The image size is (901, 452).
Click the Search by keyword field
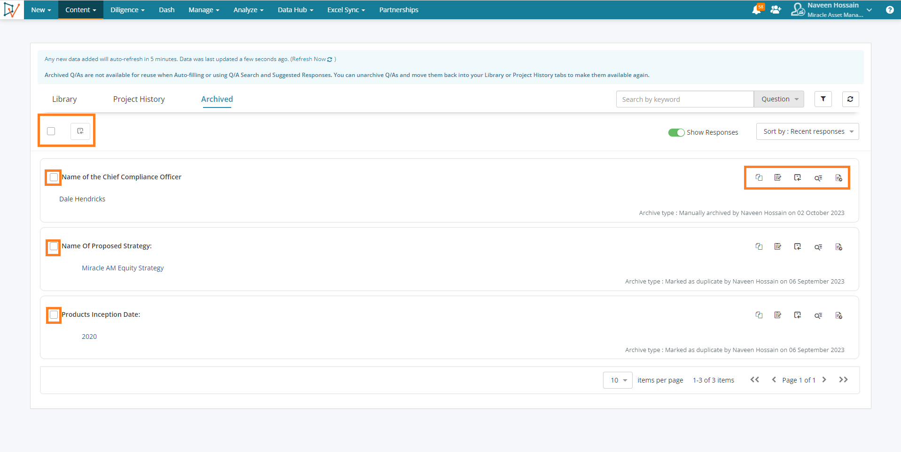[685, 99]
